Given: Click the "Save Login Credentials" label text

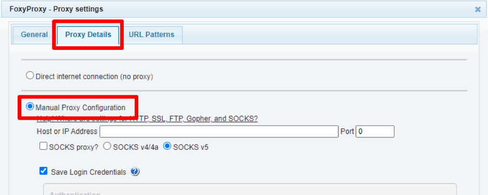Looking at the screenshot, I should [x=88, y=172].
